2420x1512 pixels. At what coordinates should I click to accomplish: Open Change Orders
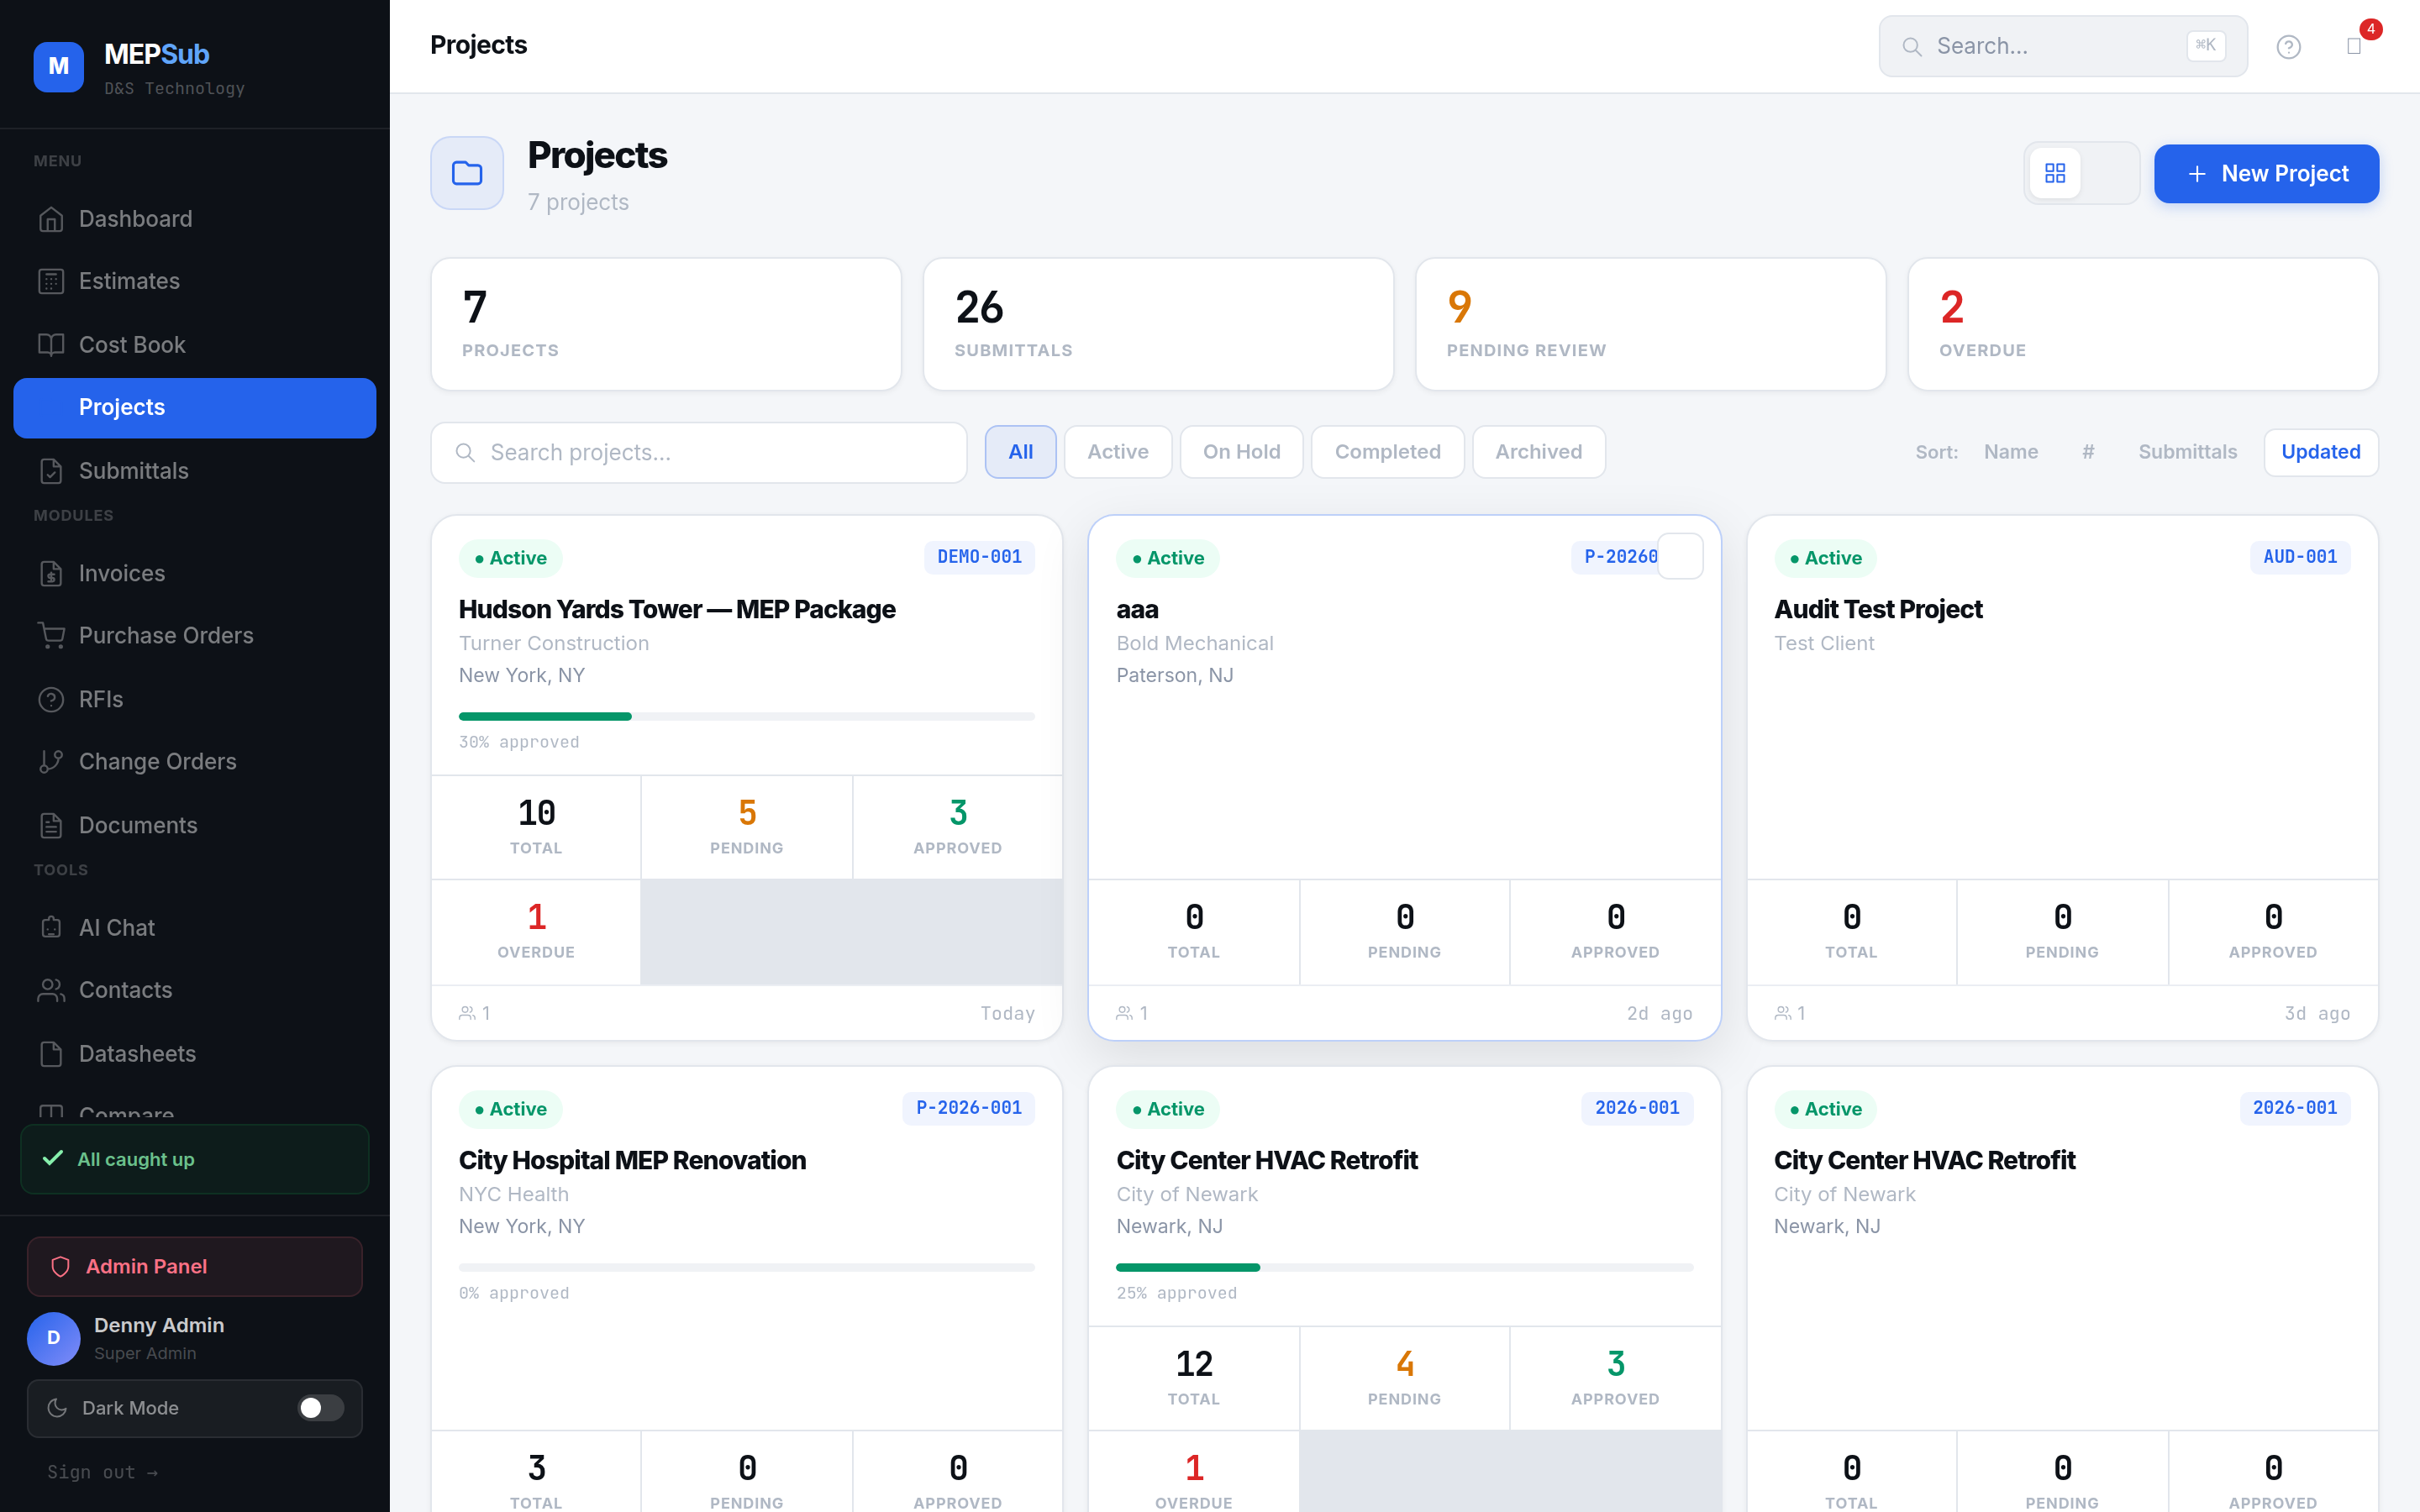[x=156, y=761]
